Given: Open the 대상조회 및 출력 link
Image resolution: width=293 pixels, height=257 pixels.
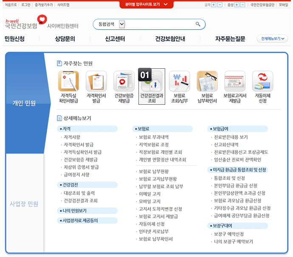Looking at the screenshot, I should click(x=79, y=193).
